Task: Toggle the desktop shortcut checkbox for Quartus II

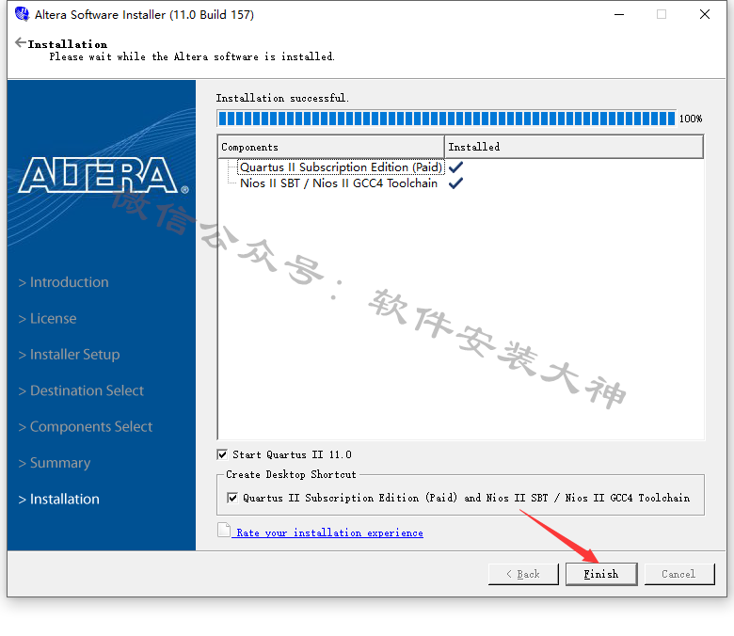Action: (x=232, y=498)
